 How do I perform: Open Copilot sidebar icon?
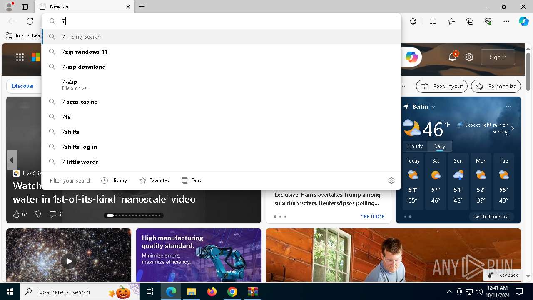[x=523, y=21]
